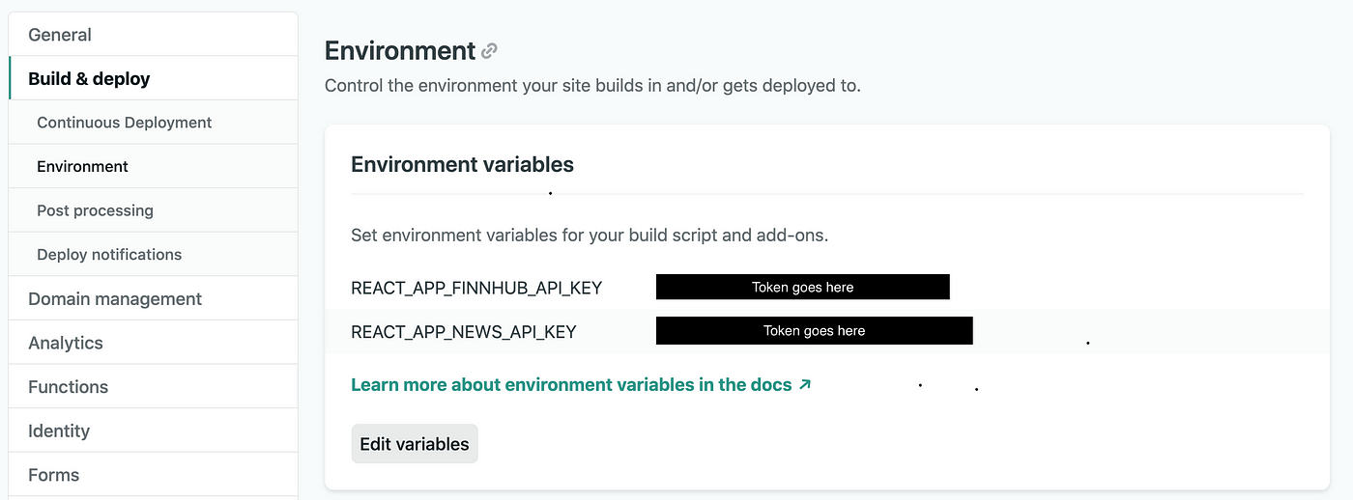This screenshot has width=1353, height=500.
Task: Open the Functions settings
Action: tap(154, 386)
